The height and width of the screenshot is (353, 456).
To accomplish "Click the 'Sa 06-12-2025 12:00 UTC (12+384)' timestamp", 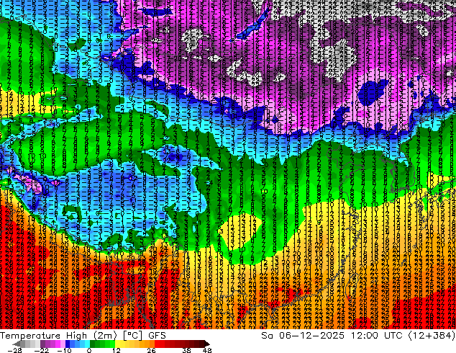I will pyautogui.click(x=358, y=336).
